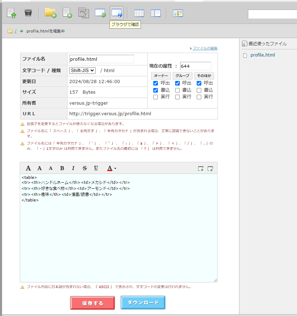297x316 pixels.
Task: Open profile.html in recent files
Action: pos(263,55)
